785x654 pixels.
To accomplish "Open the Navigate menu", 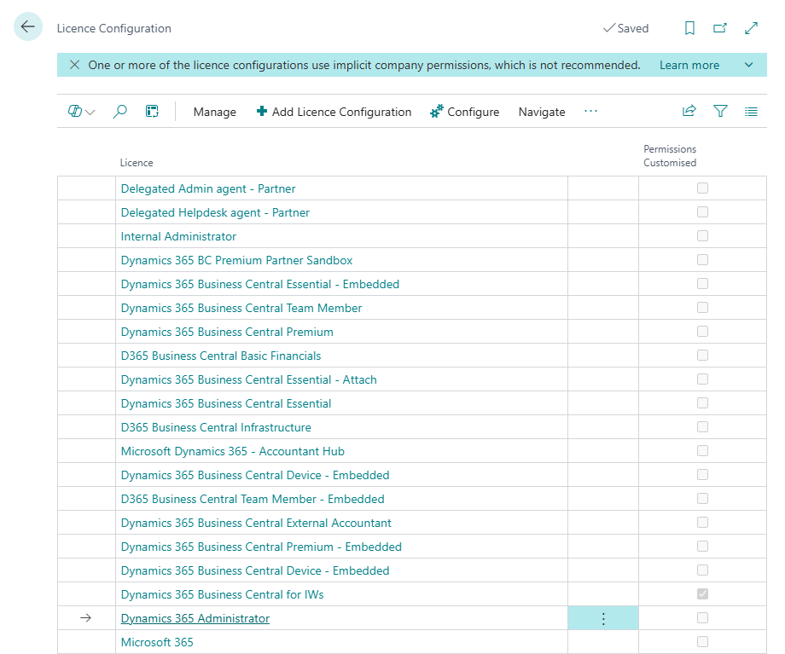I will pyautogui.click(x=541, y=112).
